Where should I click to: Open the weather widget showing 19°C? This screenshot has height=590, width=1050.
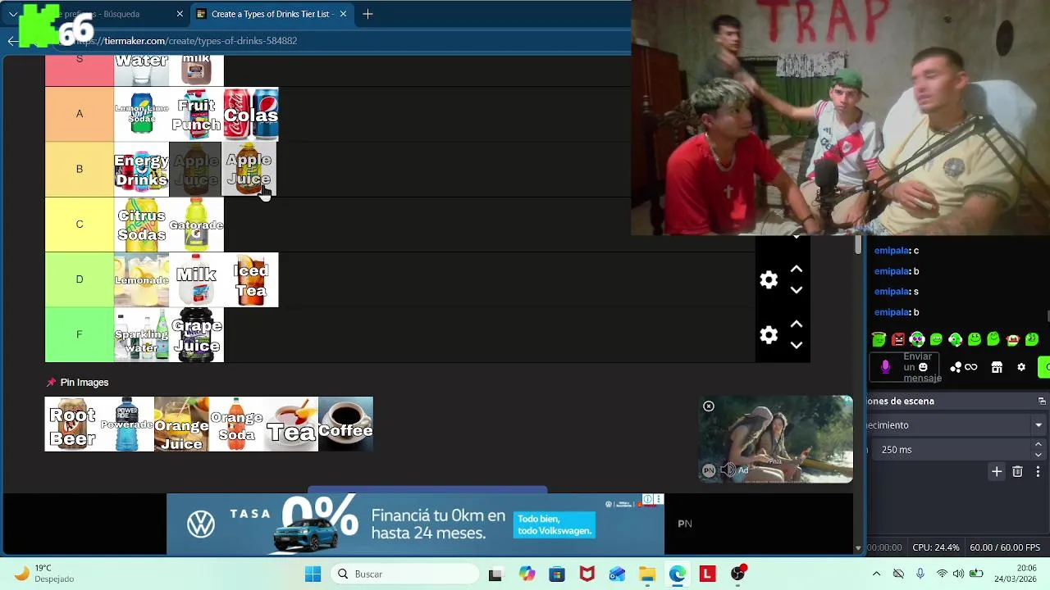(45, 574)
